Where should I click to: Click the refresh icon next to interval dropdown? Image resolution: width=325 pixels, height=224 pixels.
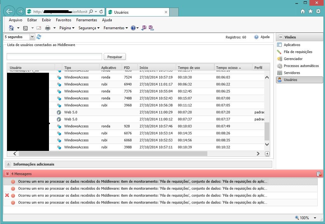point(39,37)
